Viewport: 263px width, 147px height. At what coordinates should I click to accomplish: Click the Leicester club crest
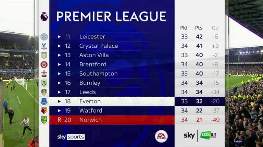click(x=44, y=37)
